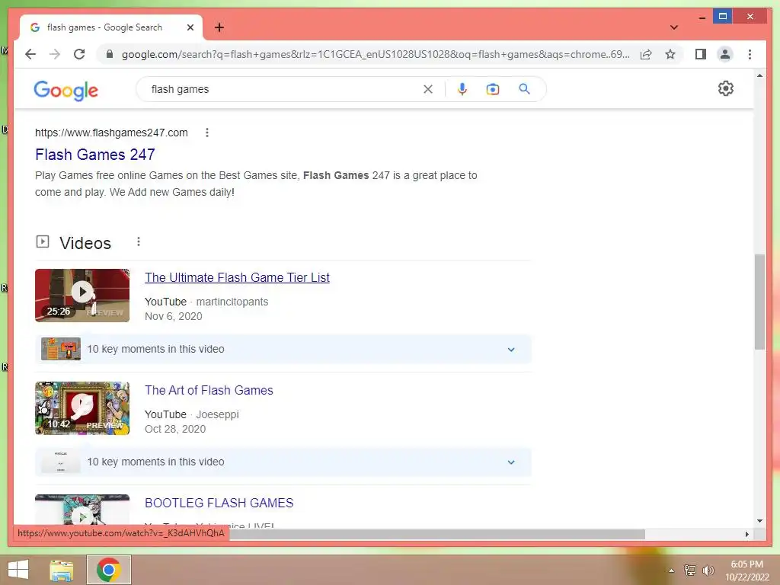The image size is (780, 585).
Task: Open the Windows Start menu
Action: pos(18,570)
